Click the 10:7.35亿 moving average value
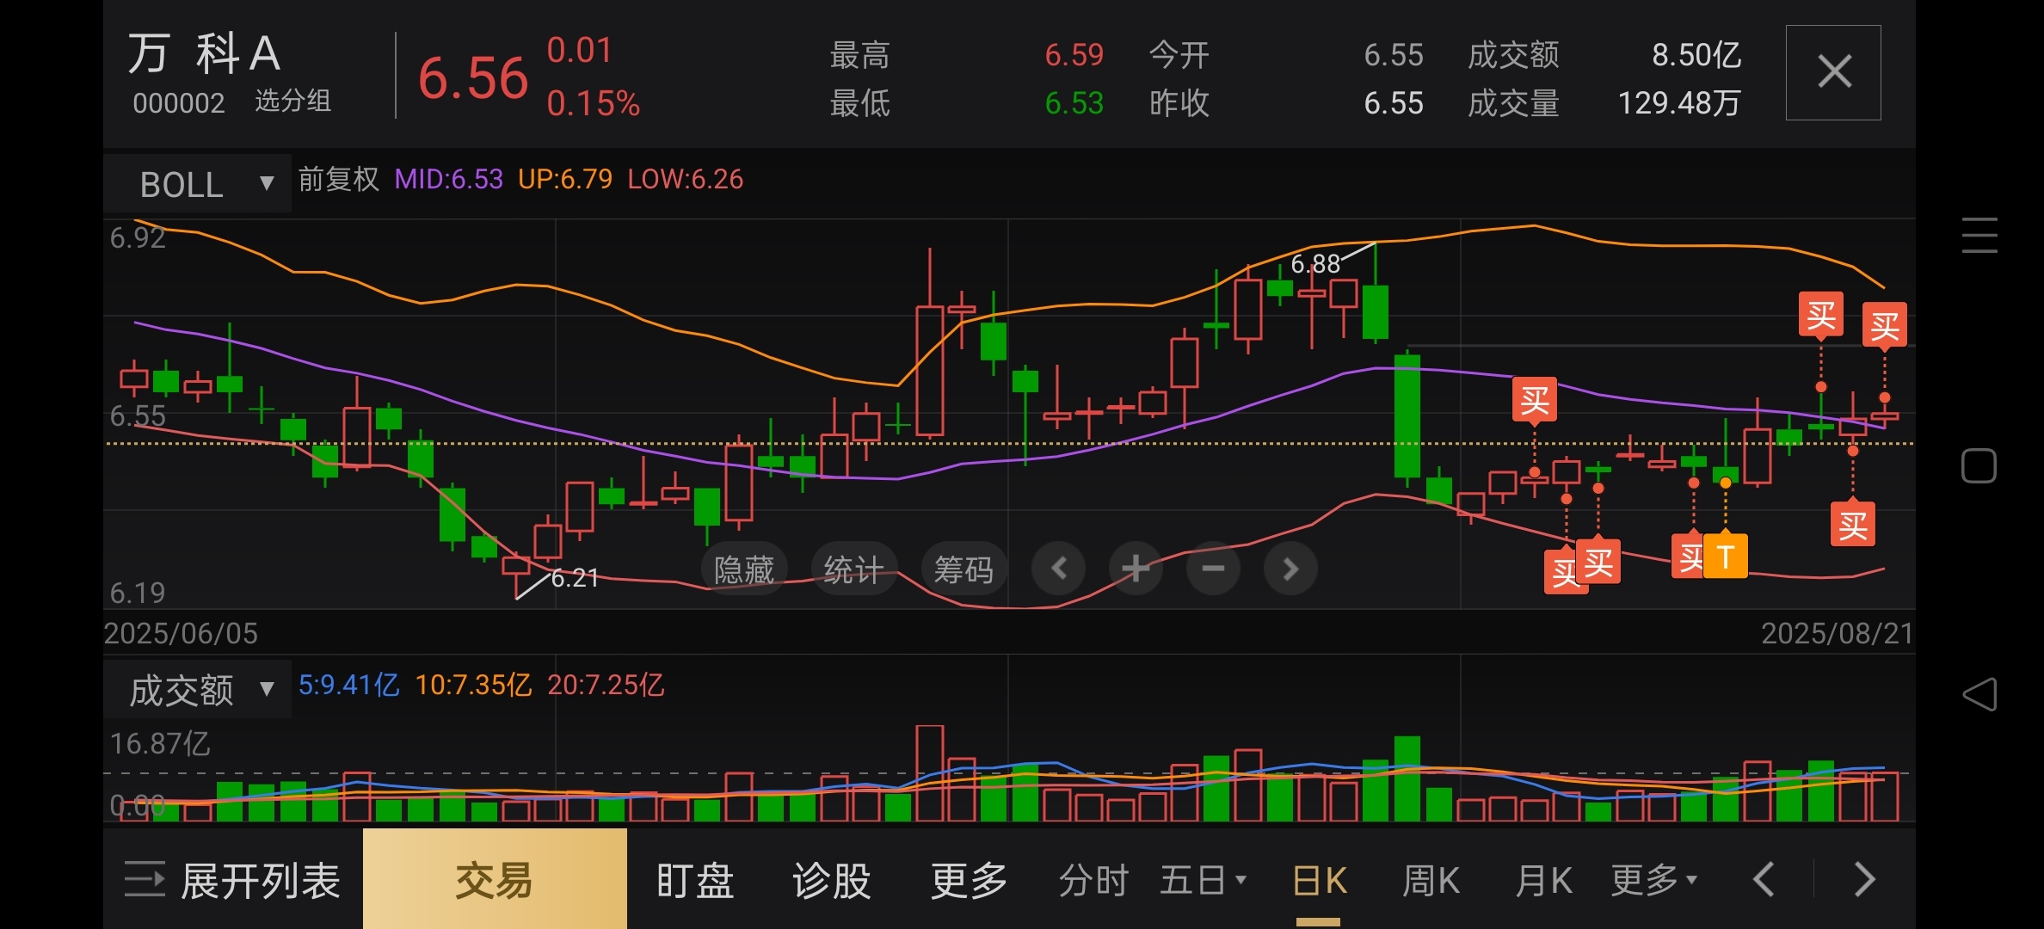This screenshot has height=929, width=2044. (473, 685)
